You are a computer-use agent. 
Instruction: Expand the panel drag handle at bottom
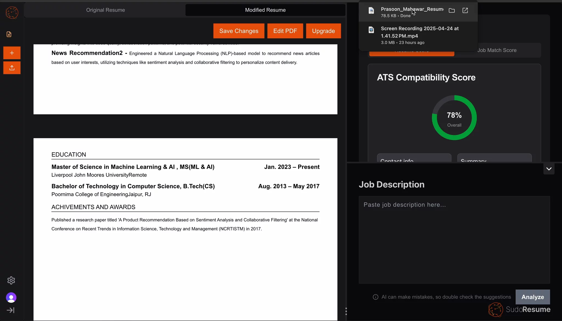(346, 311)
